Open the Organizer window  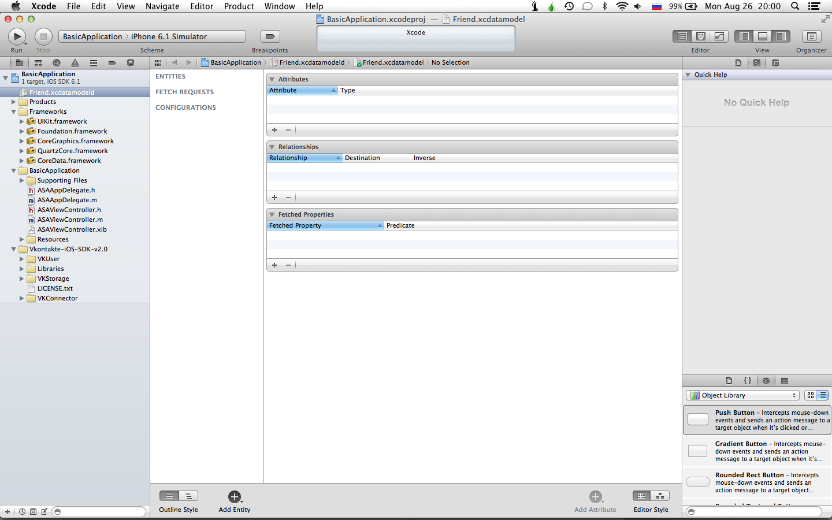tap(811, 36)
